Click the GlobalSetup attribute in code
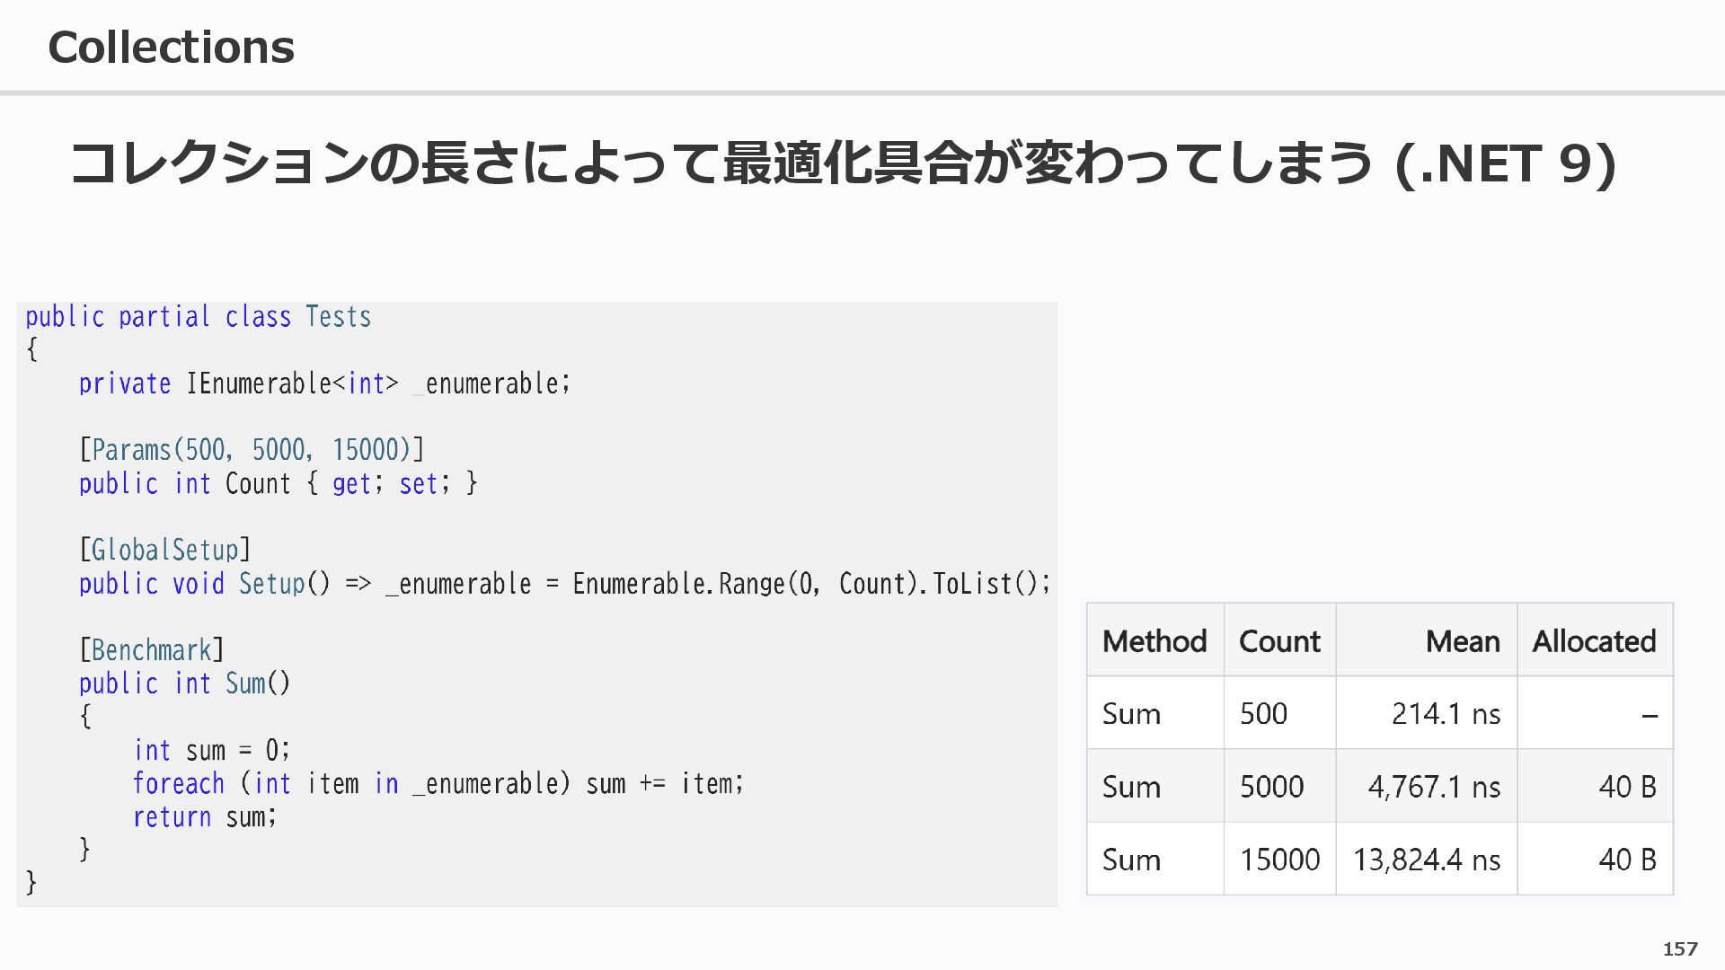Screen dimensions: 1725x970 point(165,550)
